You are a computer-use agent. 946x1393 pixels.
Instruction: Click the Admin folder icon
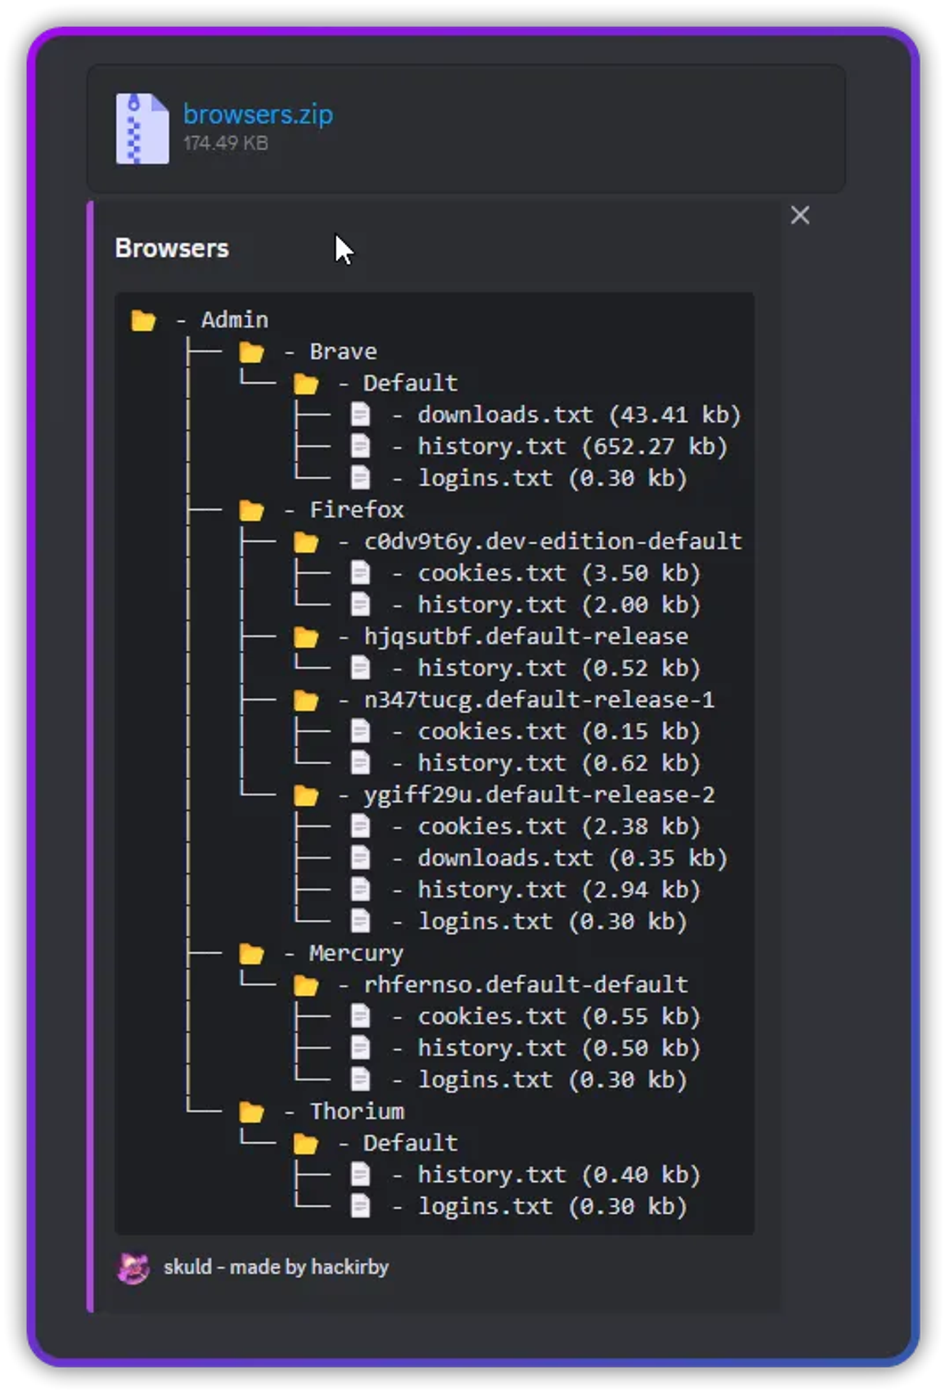(143, 320)
